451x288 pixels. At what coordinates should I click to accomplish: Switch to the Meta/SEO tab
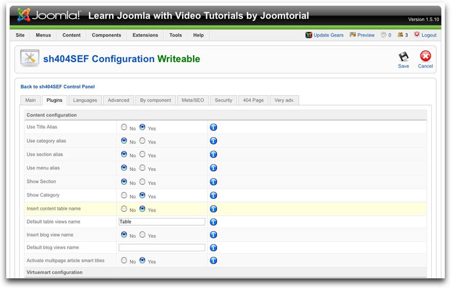(193, 100)
